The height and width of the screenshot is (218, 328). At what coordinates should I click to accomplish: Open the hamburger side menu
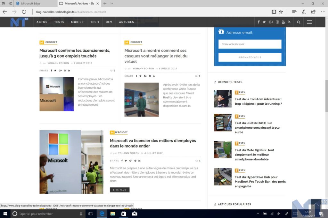pyautogui.click(x=309, y=22)
